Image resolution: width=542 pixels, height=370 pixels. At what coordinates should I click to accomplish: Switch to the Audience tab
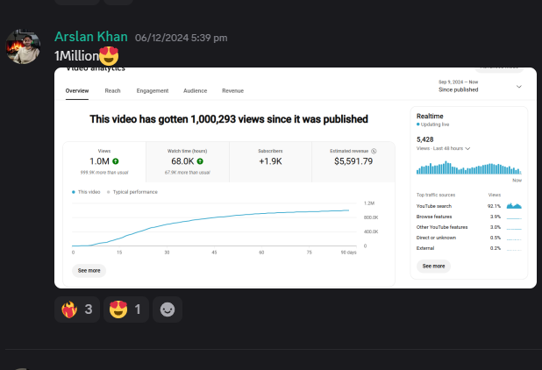(196, 91)
